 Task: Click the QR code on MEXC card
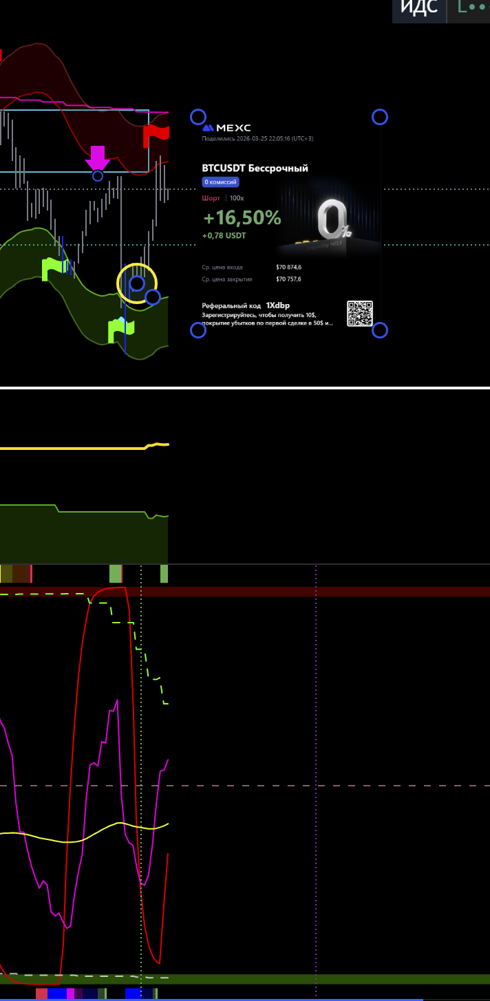(x=359, y=313)
